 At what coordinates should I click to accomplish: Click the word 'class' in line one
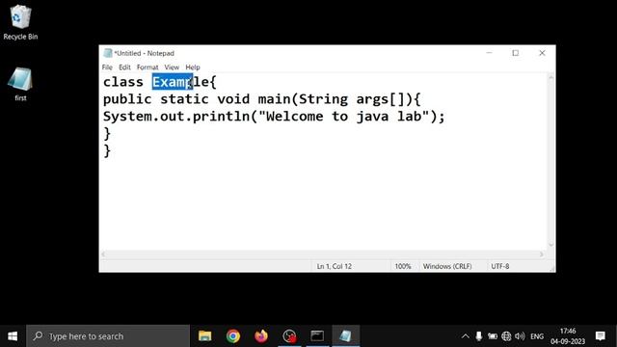point(123,82)
